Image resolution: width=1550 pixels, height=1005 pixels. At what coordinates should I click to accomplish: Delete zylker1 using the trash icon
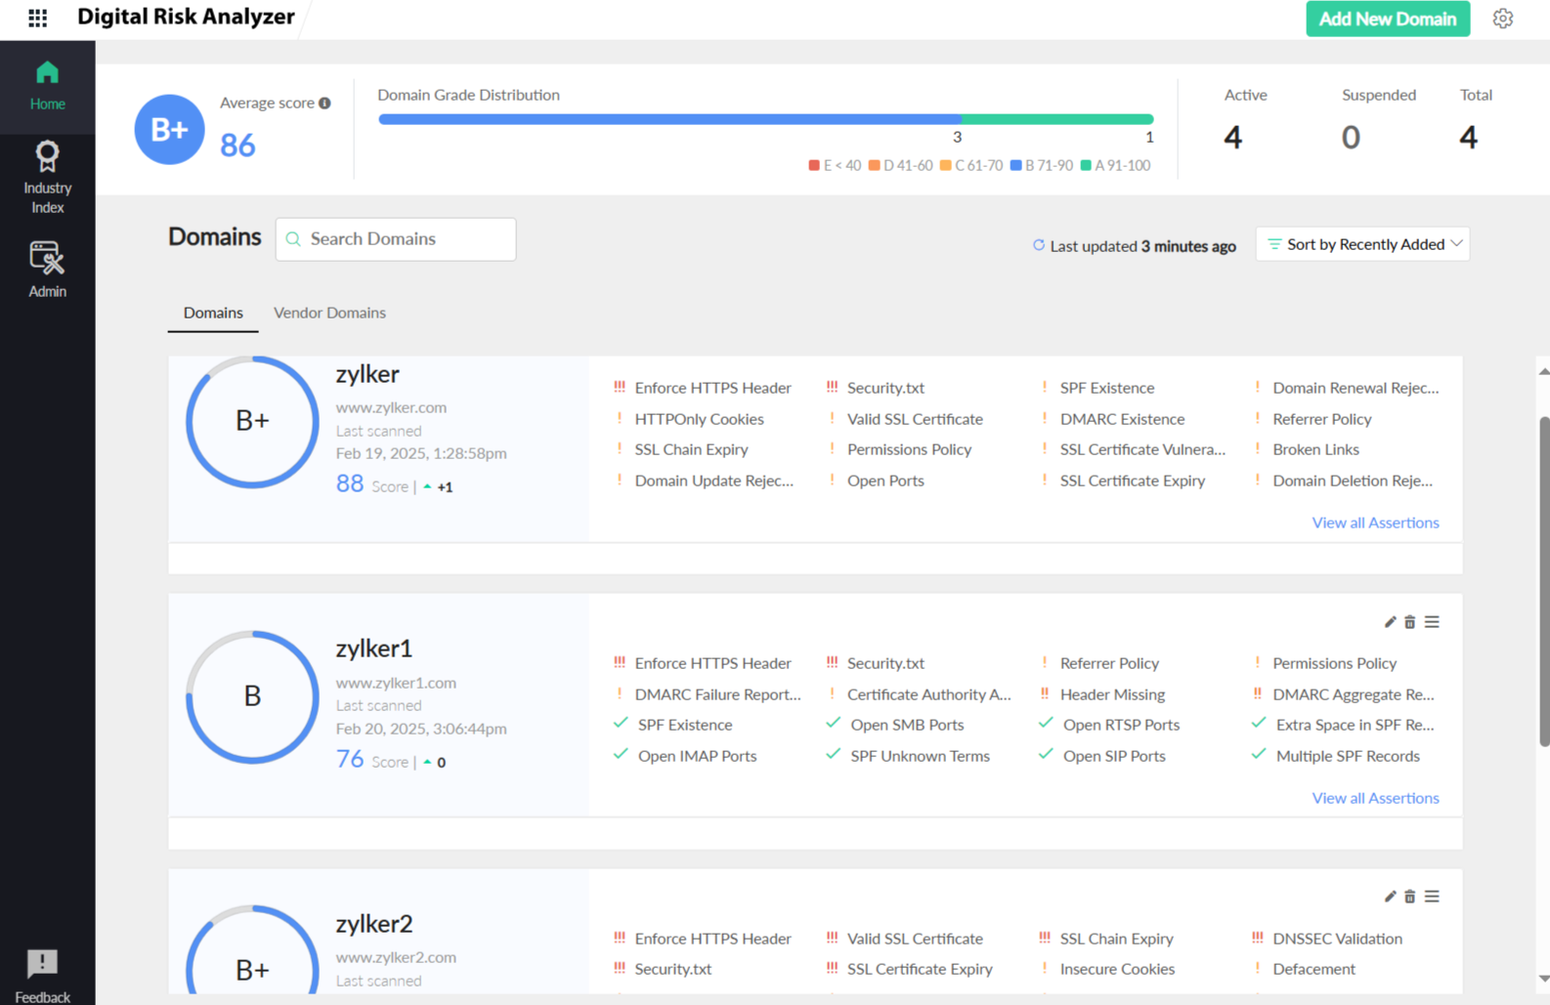click(x=1409, y=622)
